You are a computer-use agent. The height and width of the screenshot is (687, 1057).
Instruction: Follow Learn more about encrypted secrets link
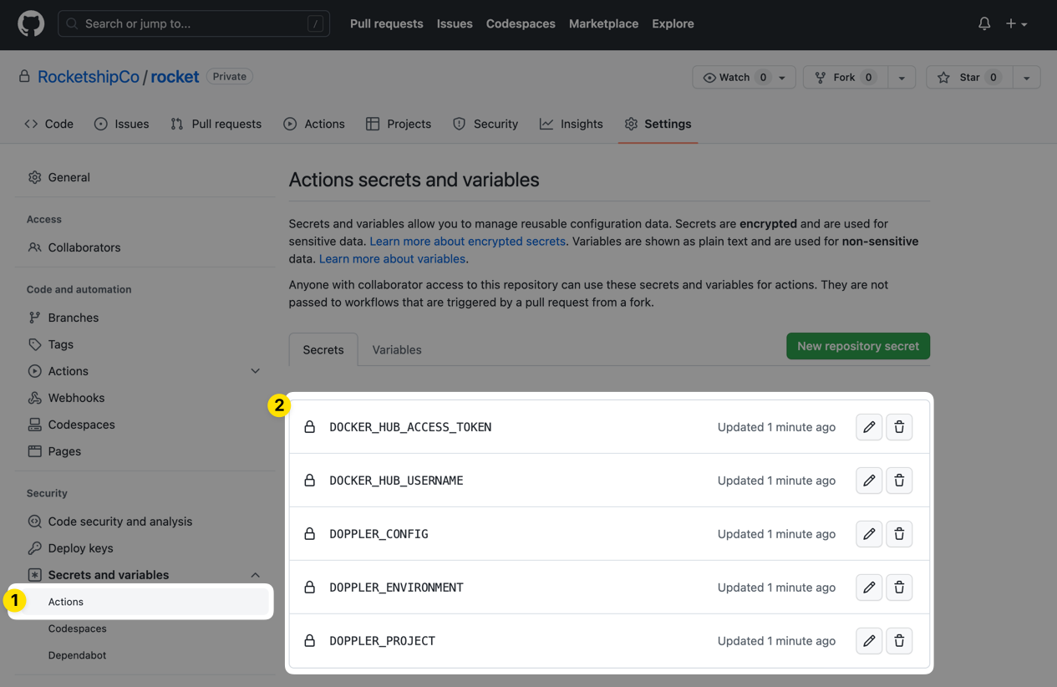pos(468,241)
